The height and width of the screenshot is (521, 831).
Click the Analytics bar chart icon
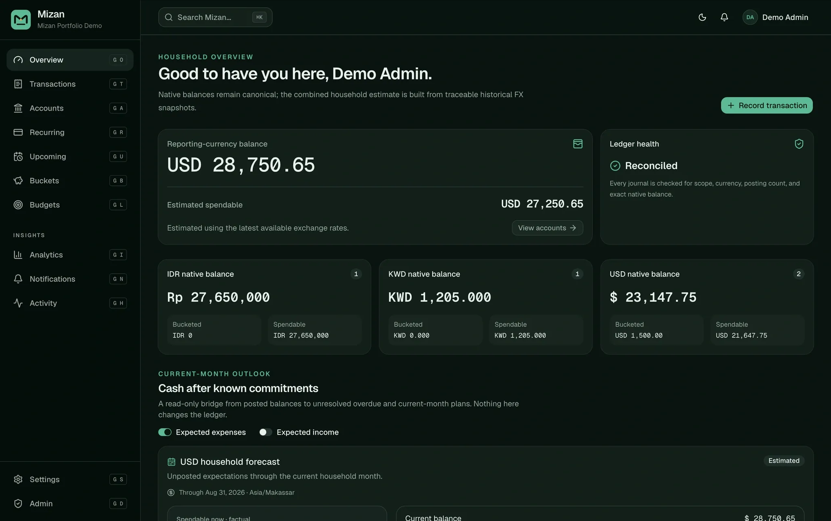pos(18,255)
